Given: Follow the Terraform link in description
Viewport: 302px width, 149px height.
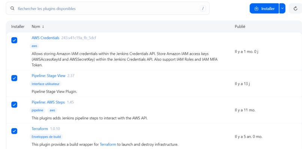Looking at the screenshot, I should (108, 145).
